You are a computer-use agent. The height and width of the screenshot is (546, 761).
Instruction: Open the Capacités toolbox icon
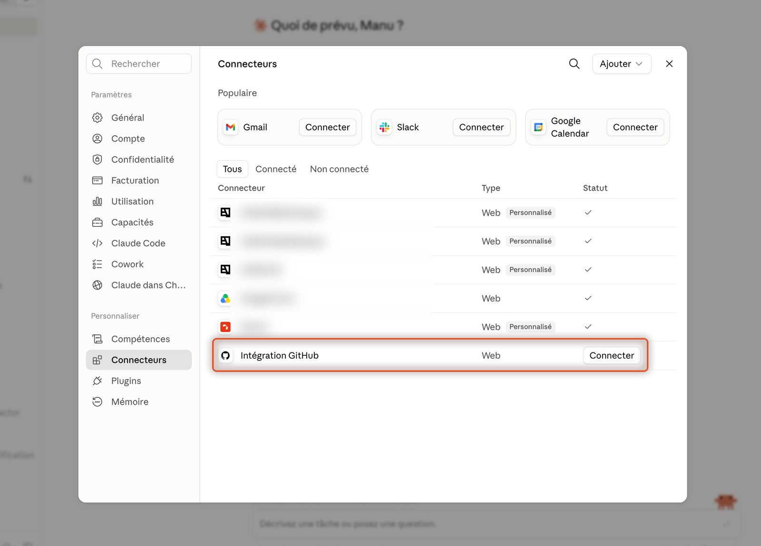click(98, 222)
